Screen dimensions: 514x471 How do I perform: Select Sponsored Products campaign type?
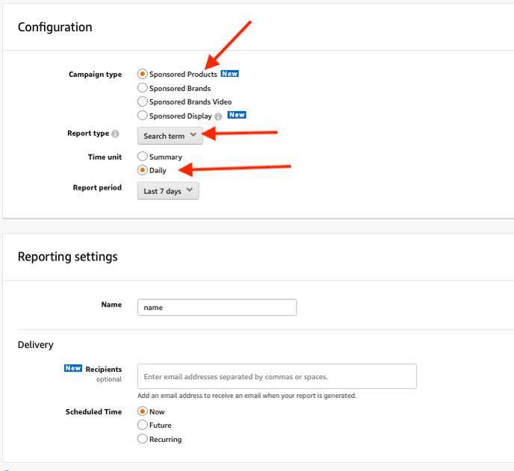[142, 74]
